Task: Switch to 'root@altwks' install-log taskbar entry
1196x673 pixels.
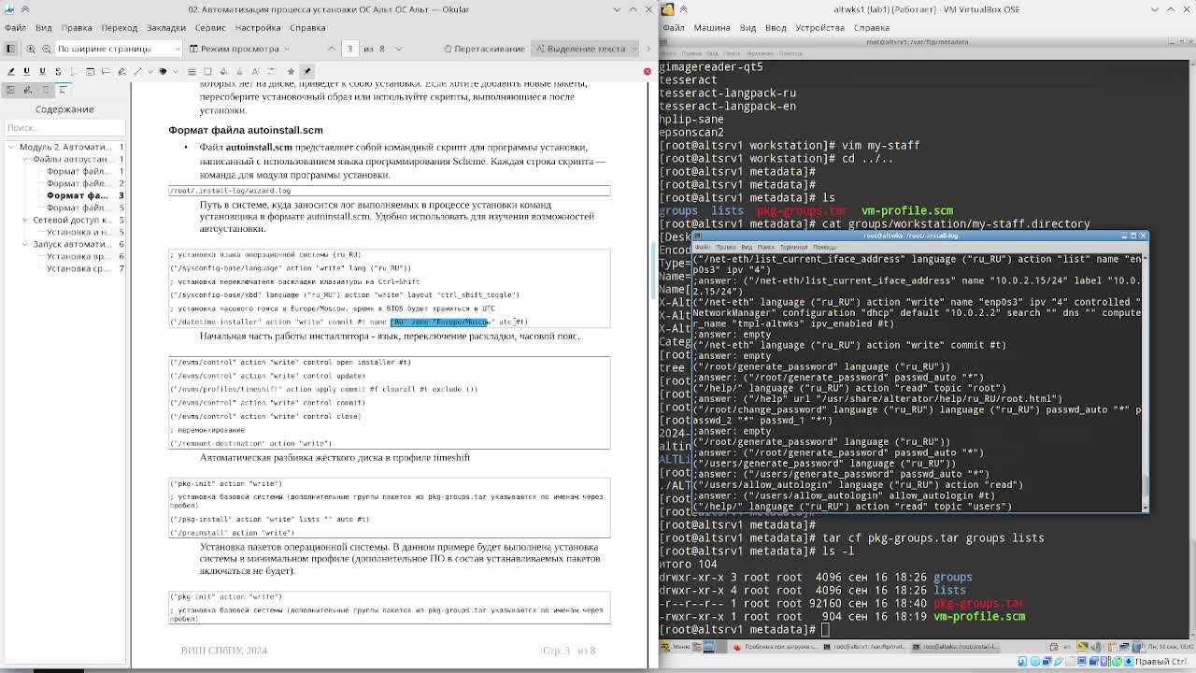Action: (955, 646)
